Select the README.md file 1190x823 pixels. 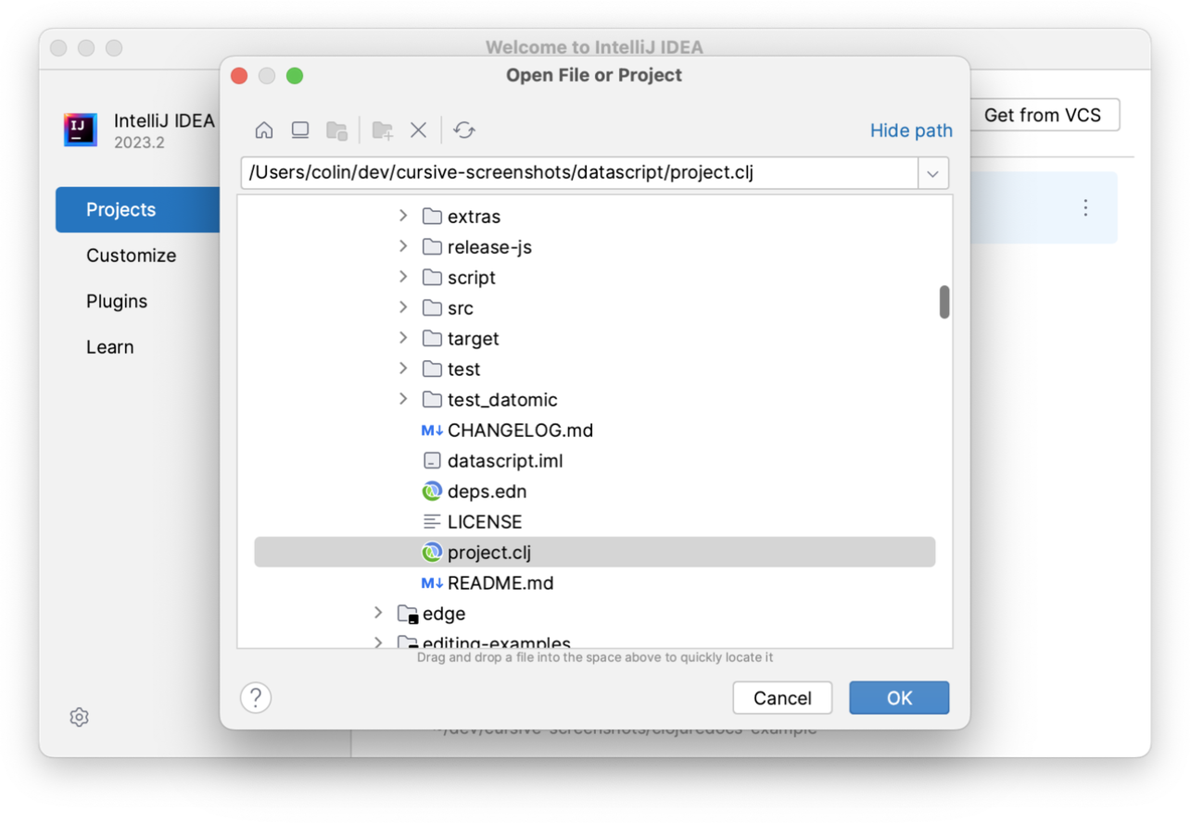[500, 583]
